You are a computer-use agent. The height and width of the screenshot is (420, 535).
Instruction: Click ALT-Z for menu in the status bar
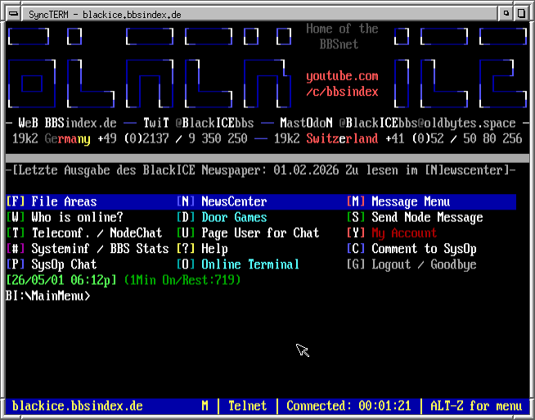pos(476,405)
